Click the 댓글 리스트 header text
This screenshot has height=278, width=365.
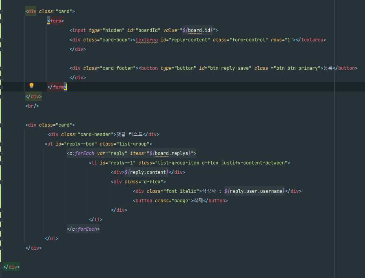pos(129,134)
